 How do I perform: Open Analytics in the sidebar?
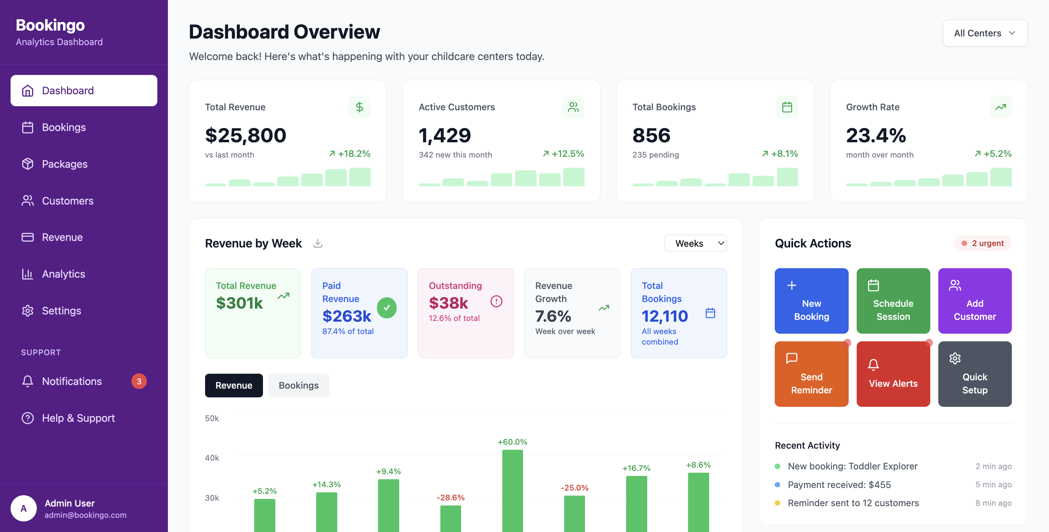coord(63,274)
